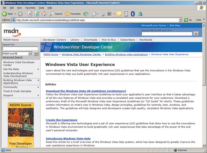Select Understanding Windows Vista Development sidebar item
207x153 pixels.
tap(18, 75)
